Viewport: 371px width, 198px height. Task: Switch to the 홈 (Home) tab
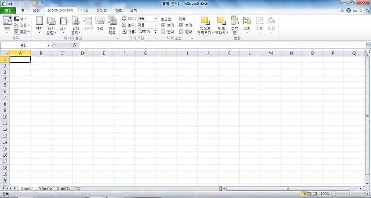tap(23, 11)
